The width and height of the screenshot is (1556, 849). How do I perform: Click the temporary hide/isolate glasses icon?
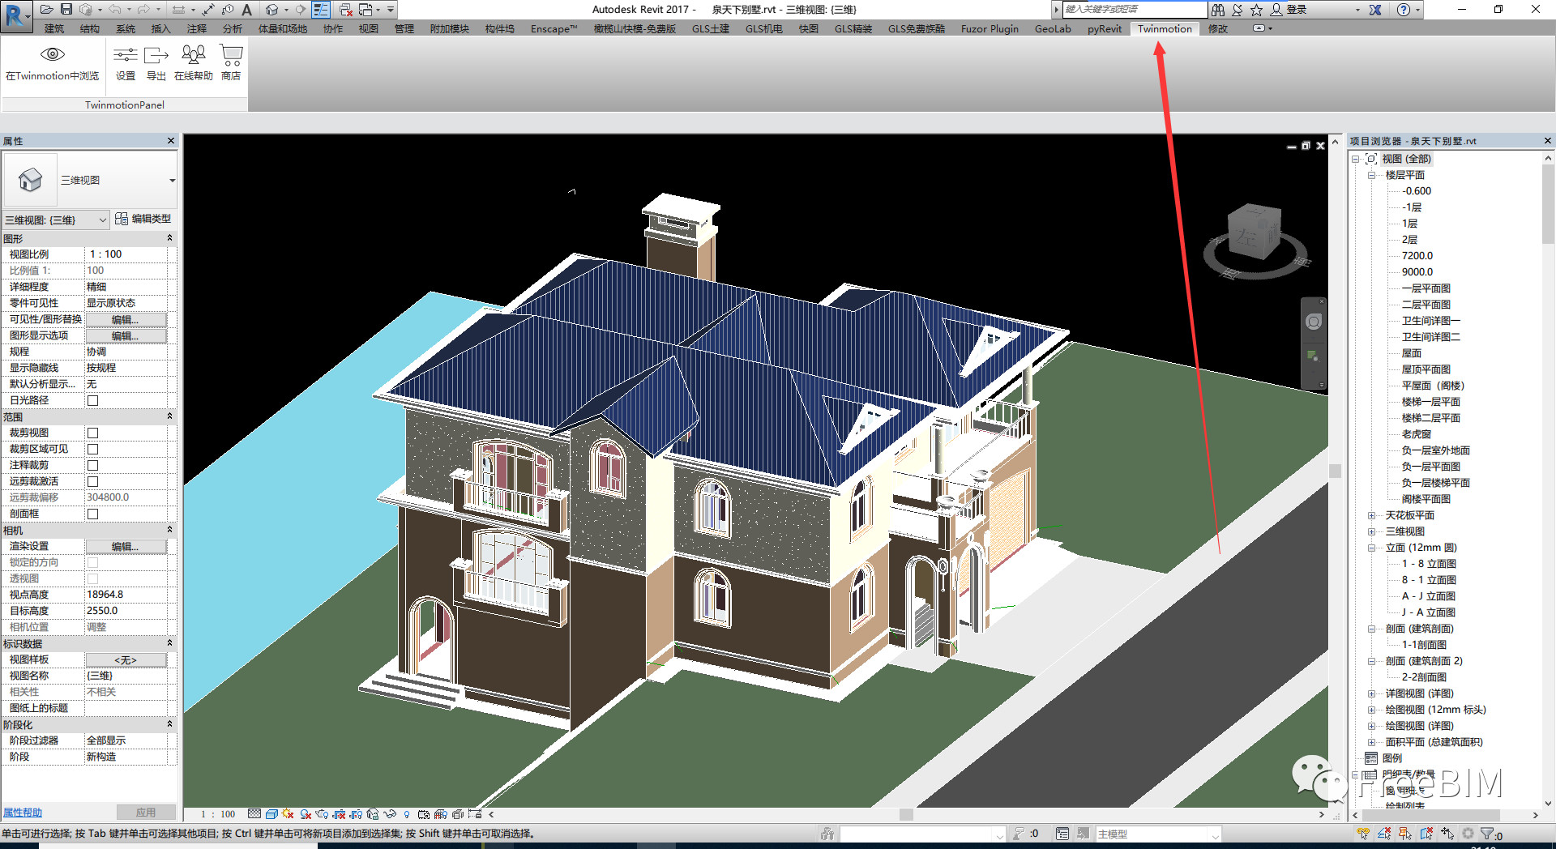coord(390,814)
